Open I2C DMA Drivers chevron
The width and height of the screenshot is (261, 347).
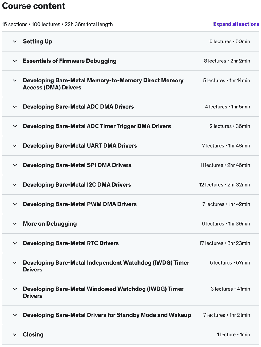15,185
